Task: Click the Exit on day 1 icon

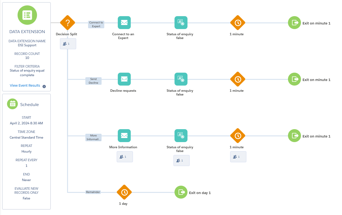Action: (181, 192)
